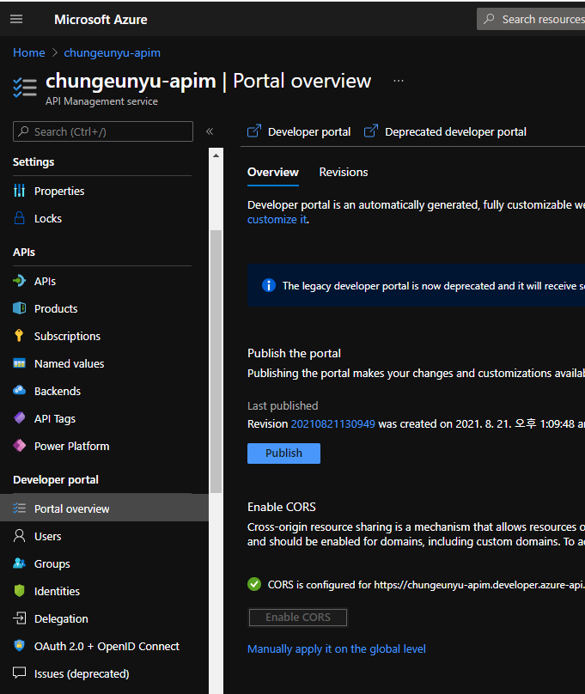Image resolution: width=585 pixels, height=694 pixels.
Task: Click the Identities shield icon
Action: click(x=19, y=591)
